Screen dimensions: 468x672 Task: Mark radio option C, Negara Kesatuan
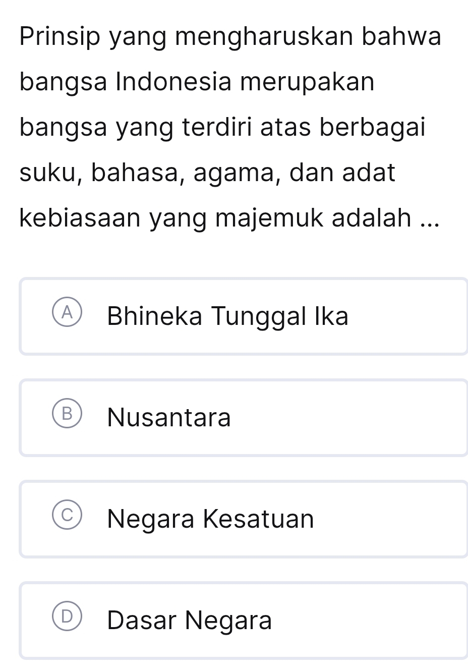pos(67,518)
